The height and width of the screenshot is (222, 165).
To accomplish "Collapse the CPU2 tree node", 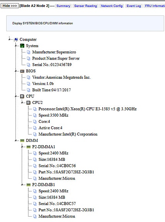I will click(22, 102).
